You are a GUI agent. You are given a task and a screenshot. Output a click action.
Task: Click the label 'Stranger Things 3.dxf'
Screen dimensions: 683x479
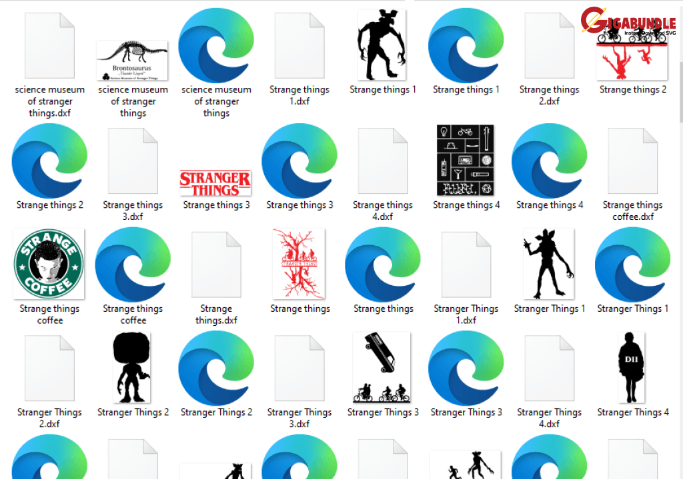[x=299, y=418]
